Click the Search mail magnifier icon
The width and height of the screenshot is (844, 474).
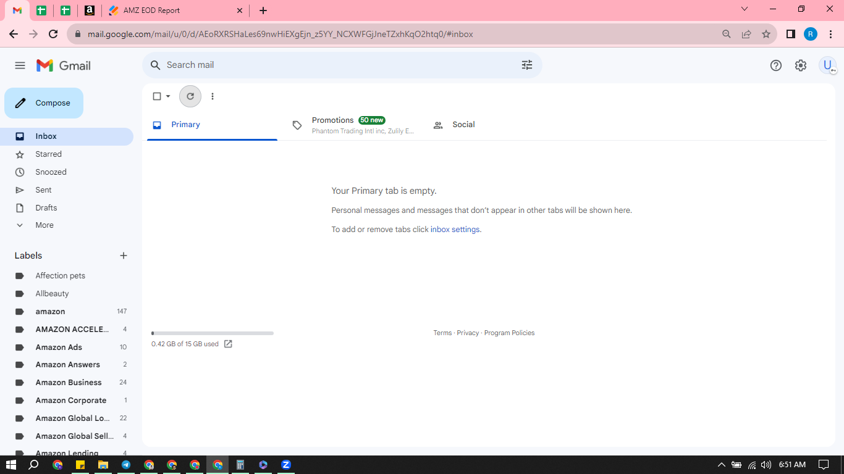[x=156, y=65]
